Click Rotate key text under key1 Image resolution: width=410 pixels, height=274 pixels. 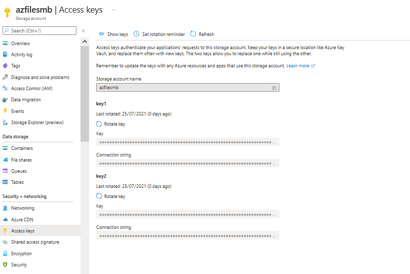[114, 124]
